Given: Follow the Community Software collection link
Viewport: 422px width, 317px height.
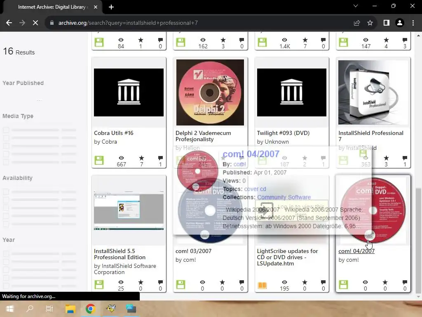Looking at the screenshot, I should click(284, 197).
